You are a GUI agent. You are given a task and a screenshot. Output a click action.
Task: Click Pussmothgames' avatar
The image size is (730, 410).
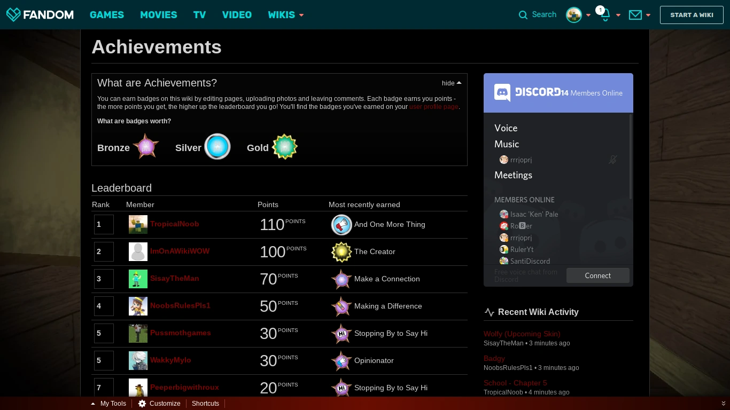pyautogui.click(x=138, y=334)
